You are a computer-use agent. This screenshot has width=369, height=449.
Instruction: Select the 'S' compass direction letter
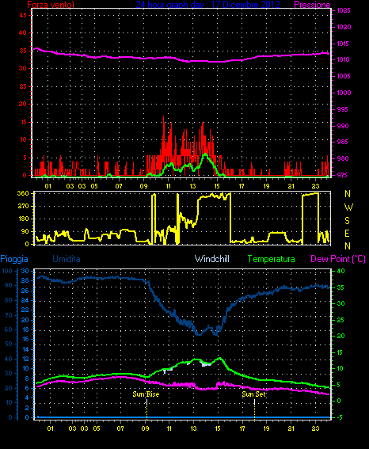[x=348, y=221]
